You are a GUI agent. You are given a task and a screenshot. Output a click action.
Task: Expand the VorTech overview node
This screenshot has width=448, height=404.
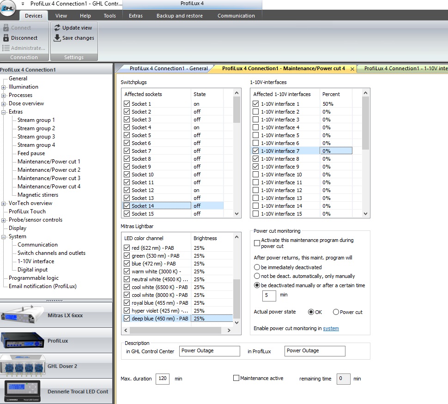(x=3, y=204)
